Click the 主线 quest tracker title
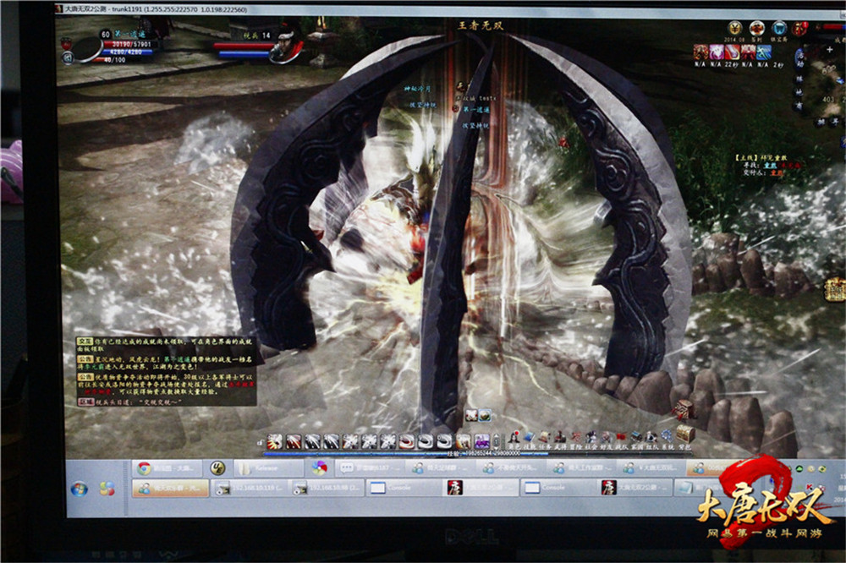This screenshot has width=846, height=563. 761,158
